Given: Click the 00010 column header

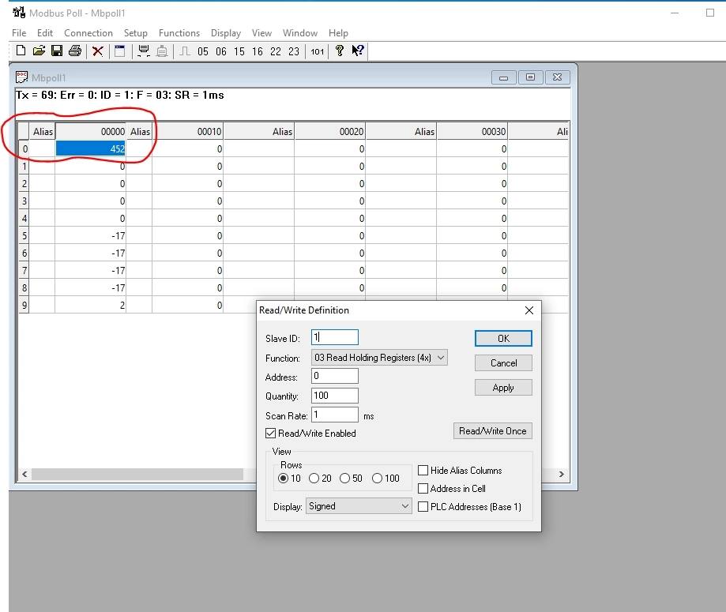Looking at the screenshot, I should coord(187,131).
